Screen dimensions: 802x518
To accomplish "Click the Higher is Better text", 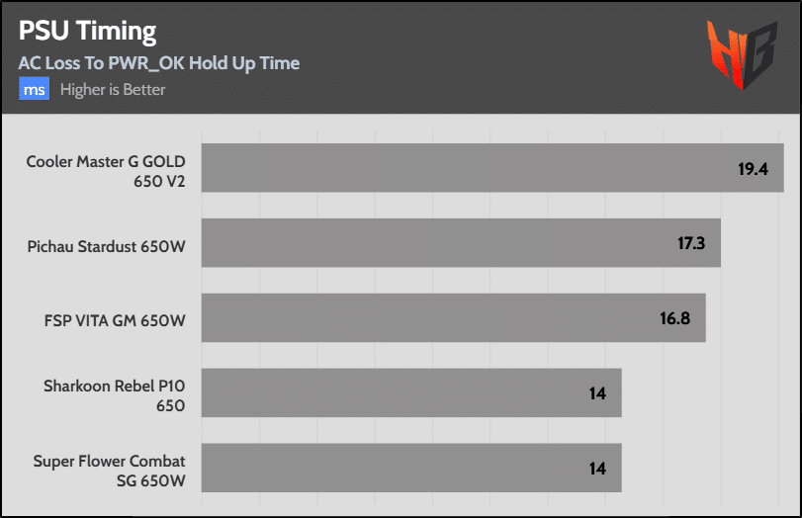I will (113, 90).
